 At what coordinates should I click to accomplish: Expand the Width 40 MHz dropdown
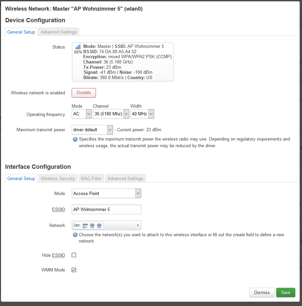(x=142, y=114)
